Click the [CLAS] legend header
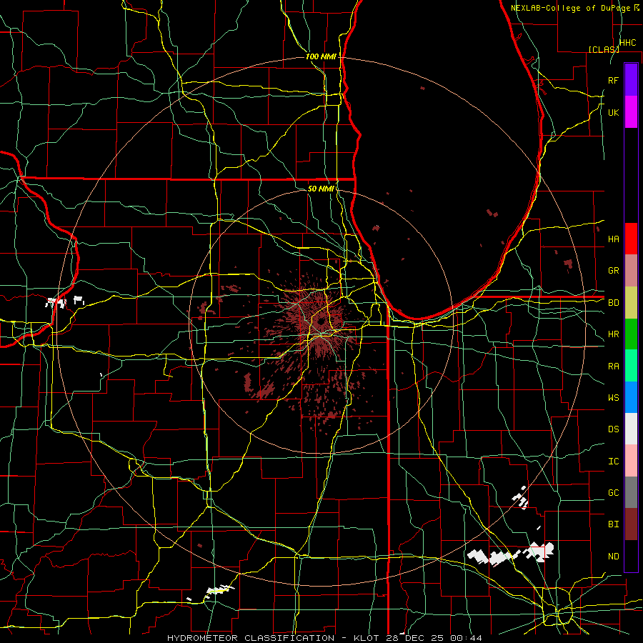 (604, 49)
